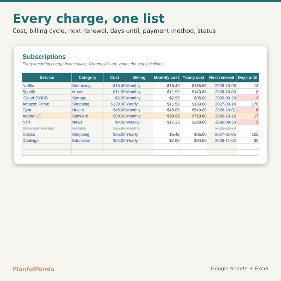Click the 2026-10-12 renewal date

coord(222,116)
